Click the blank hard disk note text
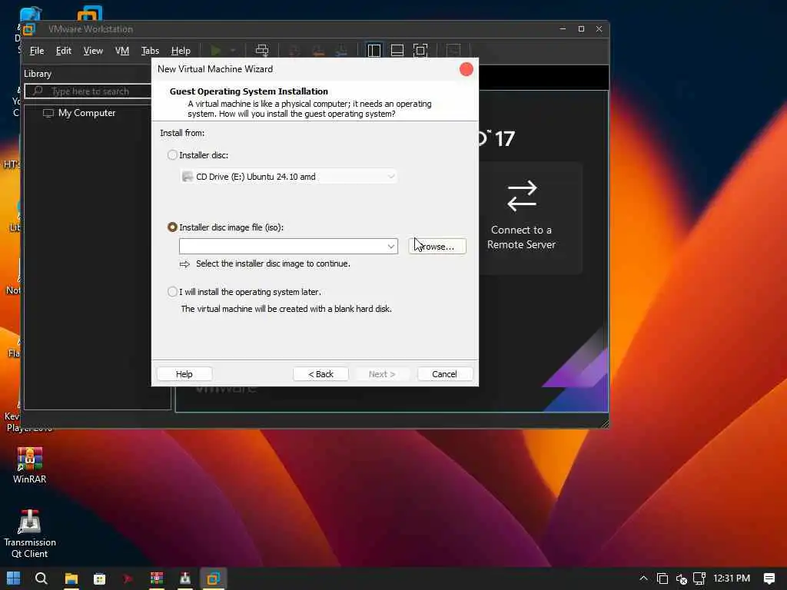Screen dimensions: 787x590 [286, 309]
